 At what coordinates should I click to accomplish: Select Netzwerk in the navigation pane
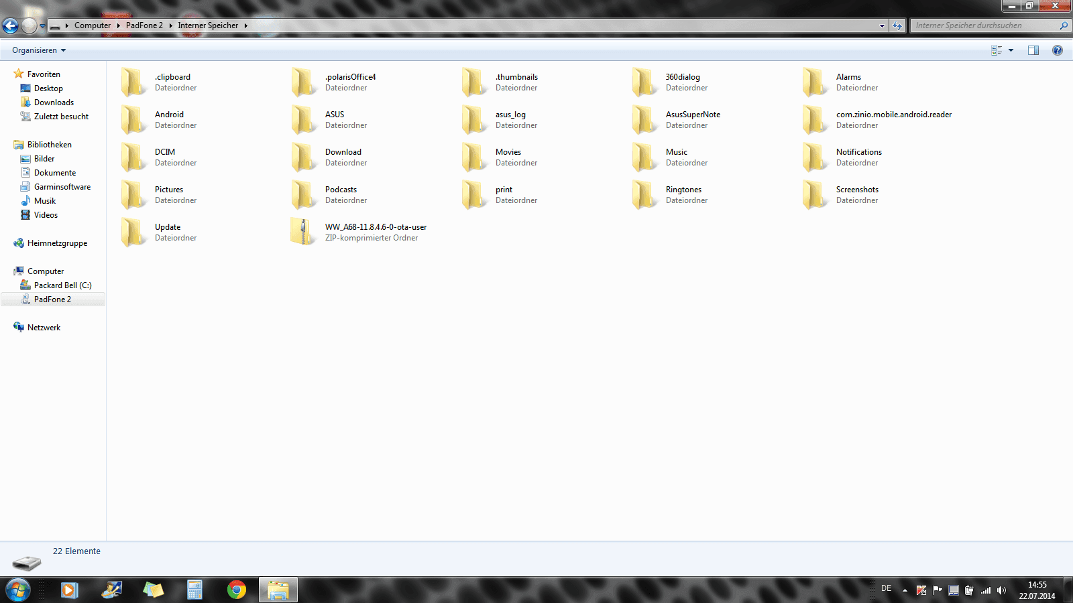pyautogui.click(x=44, y=328)
